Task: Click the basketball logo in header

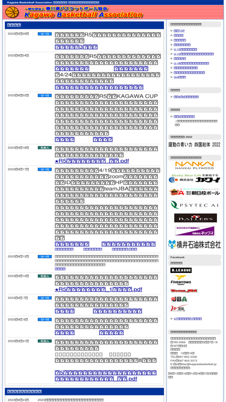Action: (12, 12)
